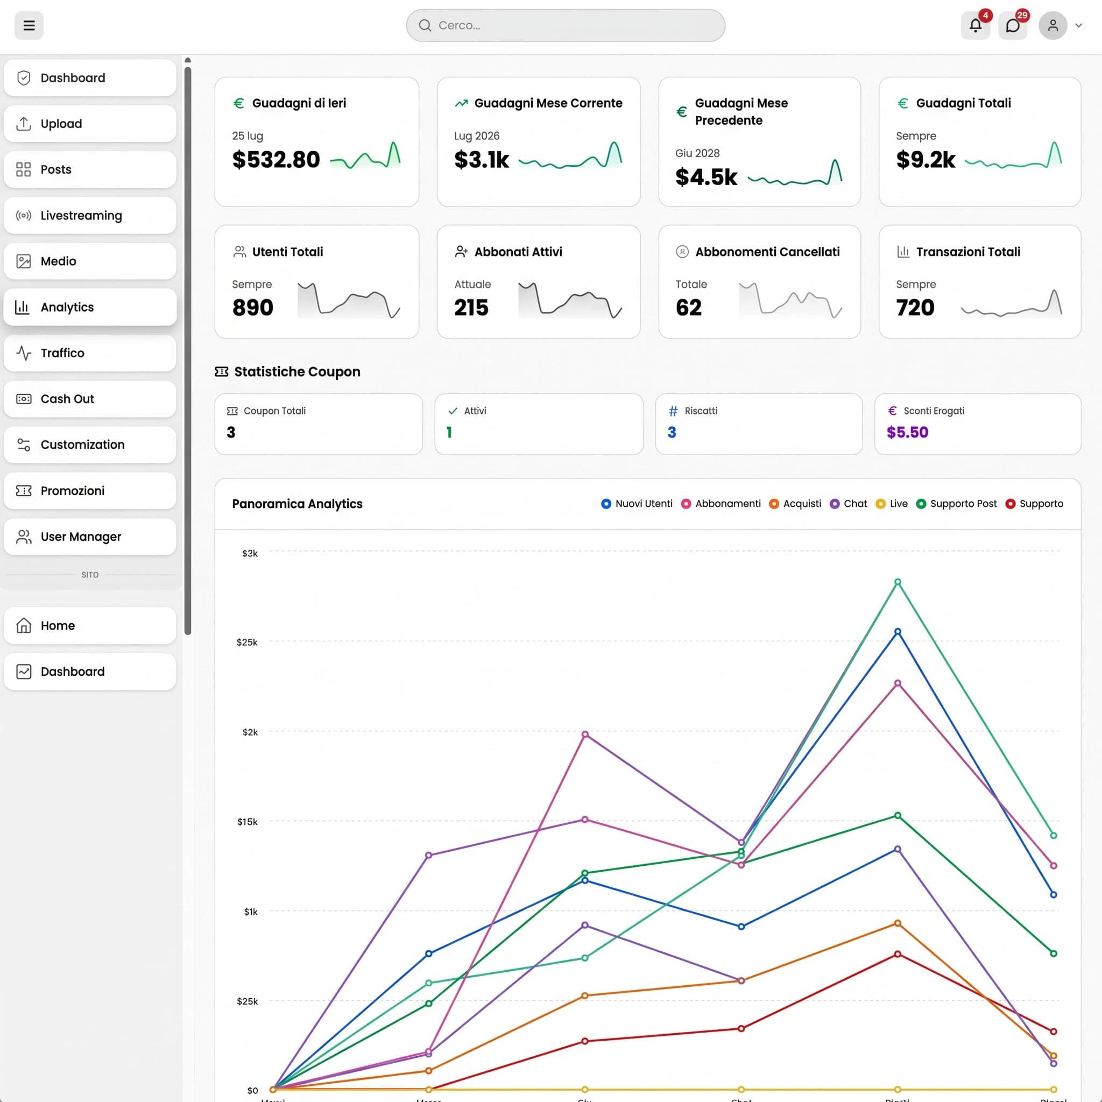
Task: Toggle Chat legend series
Action: [x=849, y=504]
